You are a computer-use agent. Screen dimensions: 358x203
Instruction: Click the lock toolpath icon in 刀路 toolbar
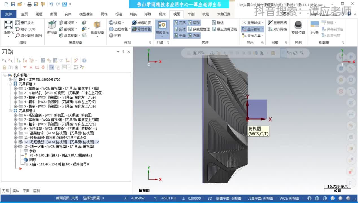[x=4, y=67]
